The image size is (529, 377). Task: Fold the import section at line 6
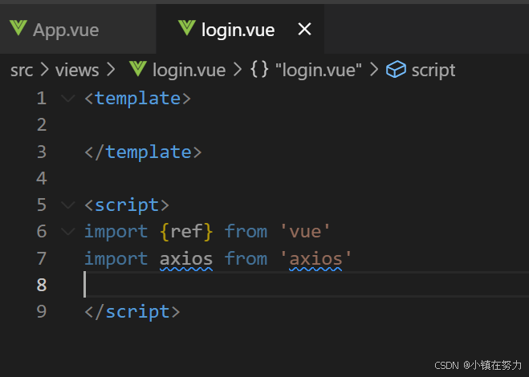point(67,232)
